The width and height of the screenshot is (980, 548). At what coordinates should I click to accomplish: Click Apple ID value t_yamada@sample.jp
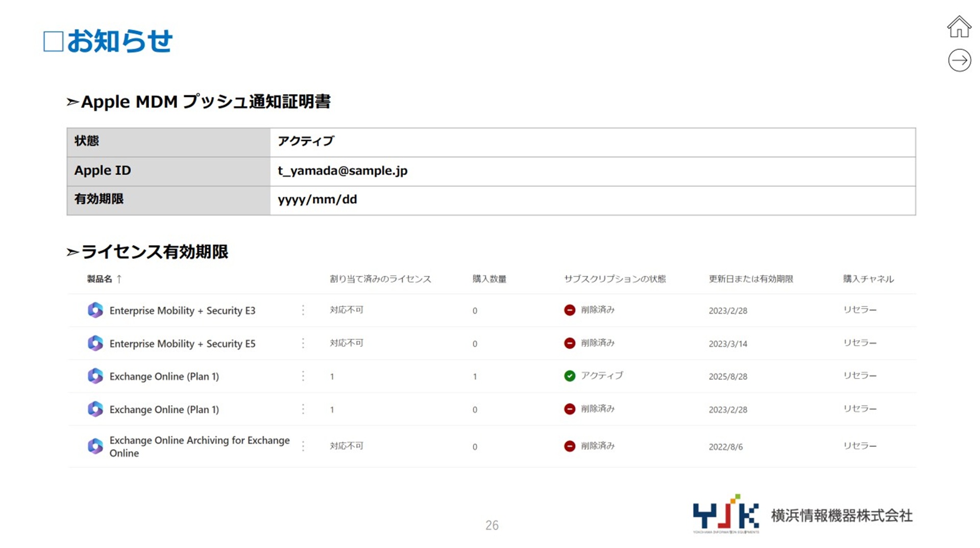342,171
